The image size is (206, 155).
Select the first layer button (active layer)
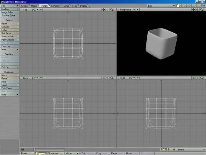[x=178, y=6]
